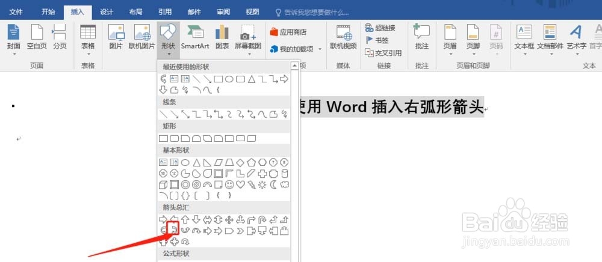Select the trapezoid shape
Viewport: 602px width, 262px height.
click(x=229, y=162)
